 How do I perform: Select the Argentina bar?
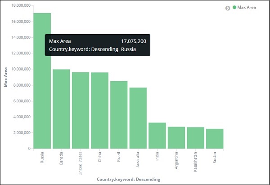(176, 137)
